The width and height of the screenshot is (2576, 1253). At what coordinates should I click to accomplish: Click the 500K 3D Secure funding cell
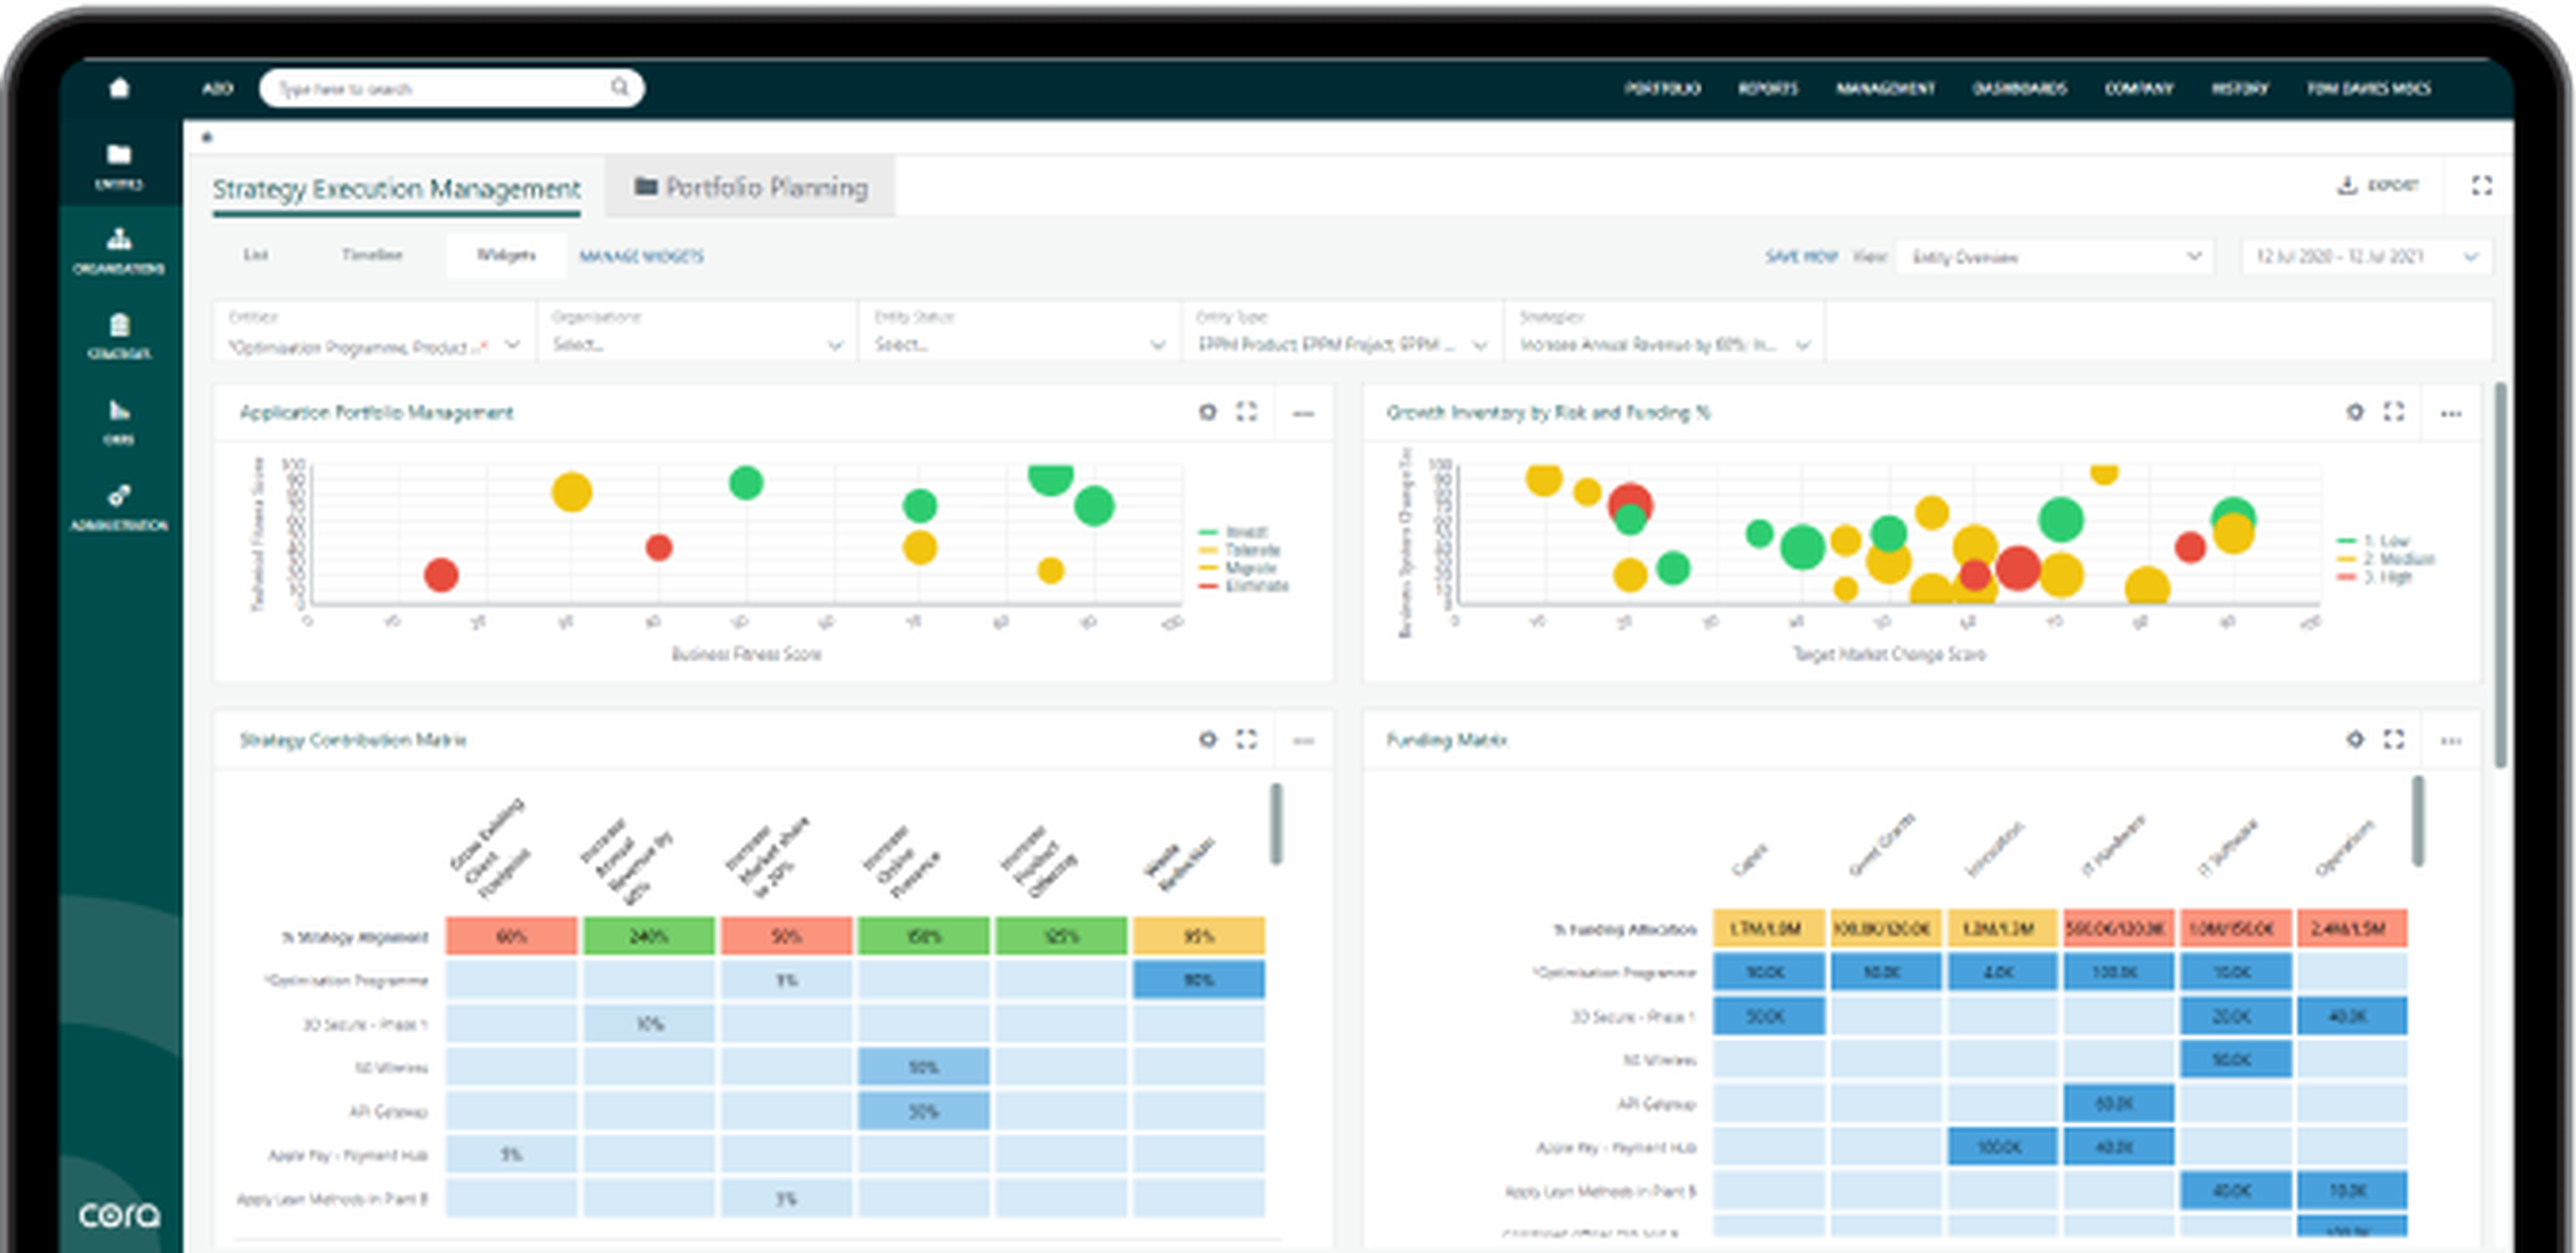coord(1768,1016)
